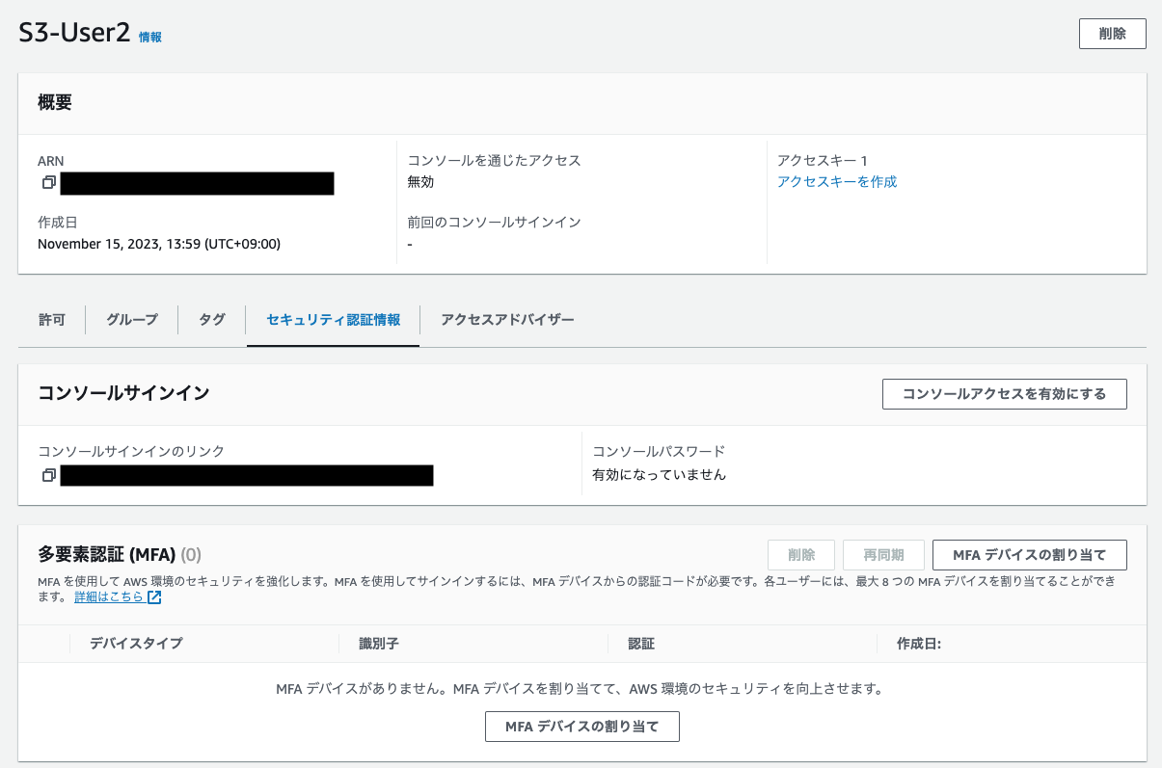Select the セキュリティ認証情報 tab

click(333, 319)
